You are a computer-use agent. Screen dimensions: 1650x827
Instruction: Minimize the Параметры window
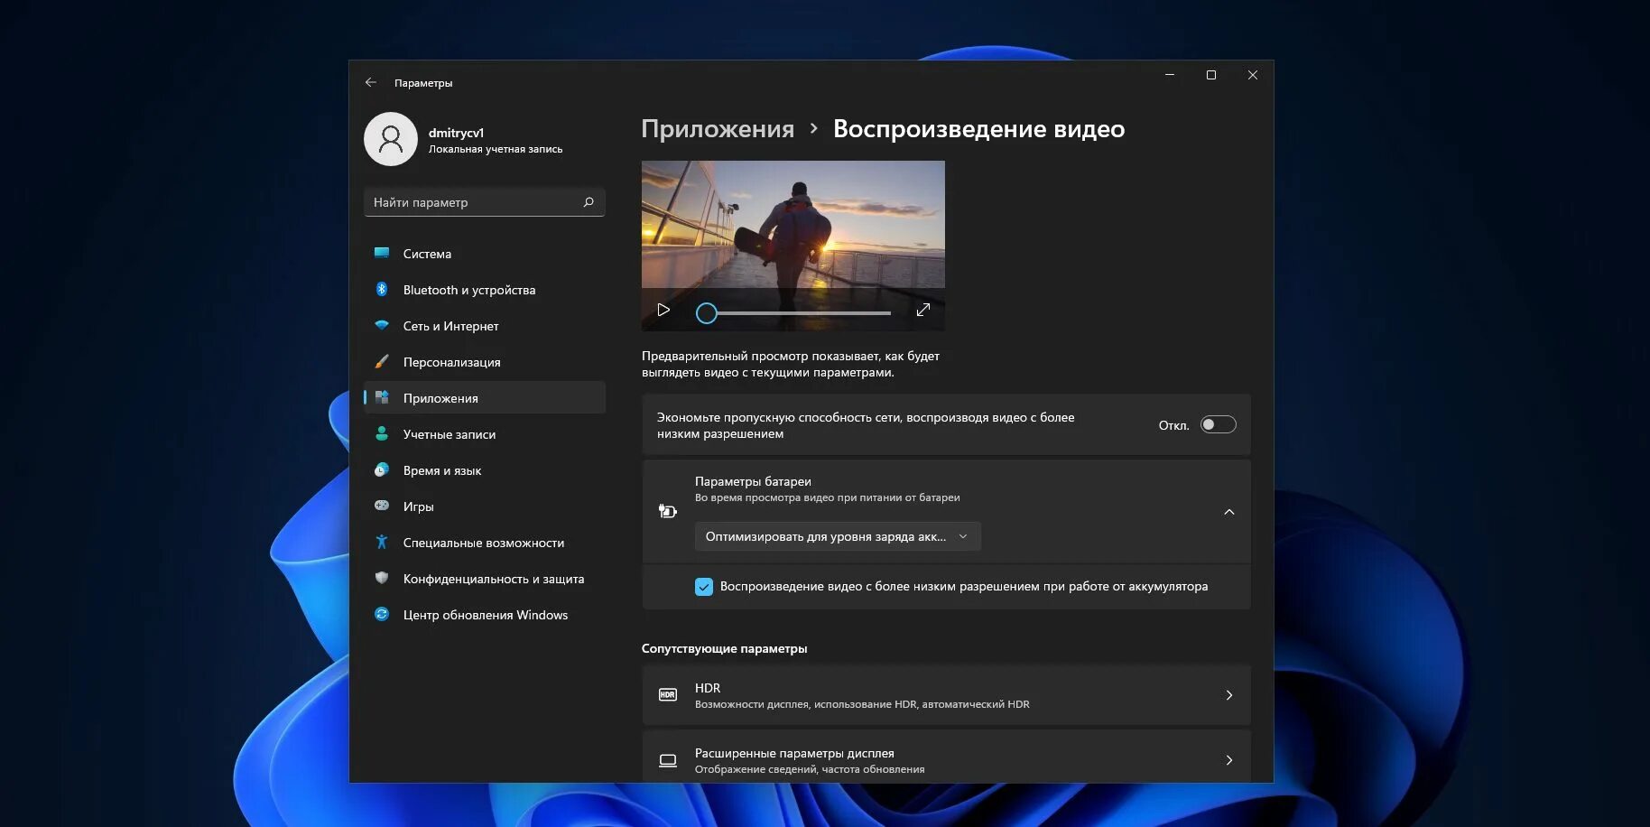pyautogui.click(x=1170, y=75)
